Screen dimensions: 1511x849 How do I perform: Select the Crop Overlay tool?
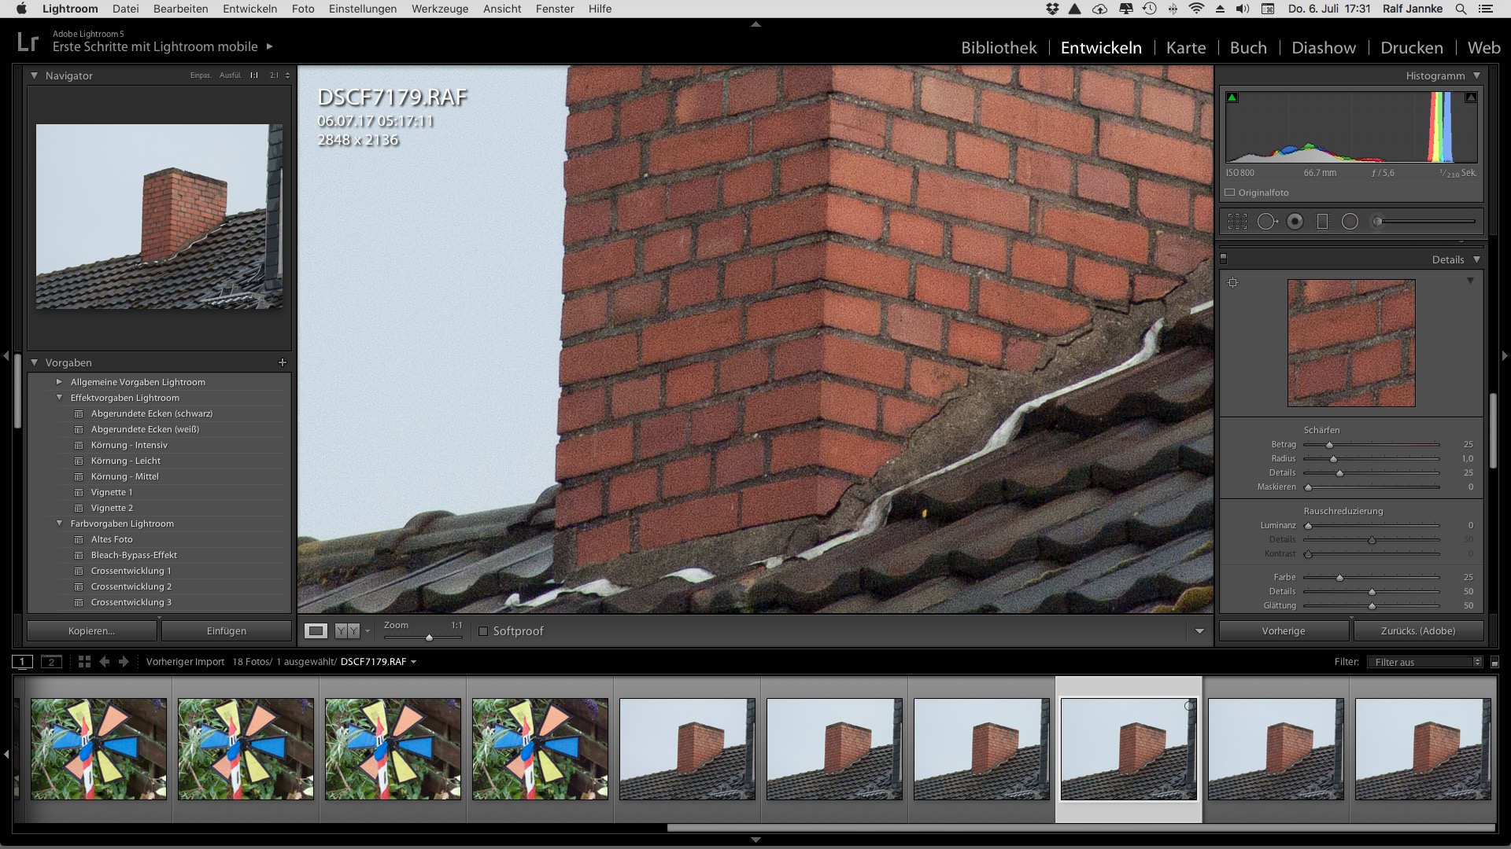(1237, 222)
